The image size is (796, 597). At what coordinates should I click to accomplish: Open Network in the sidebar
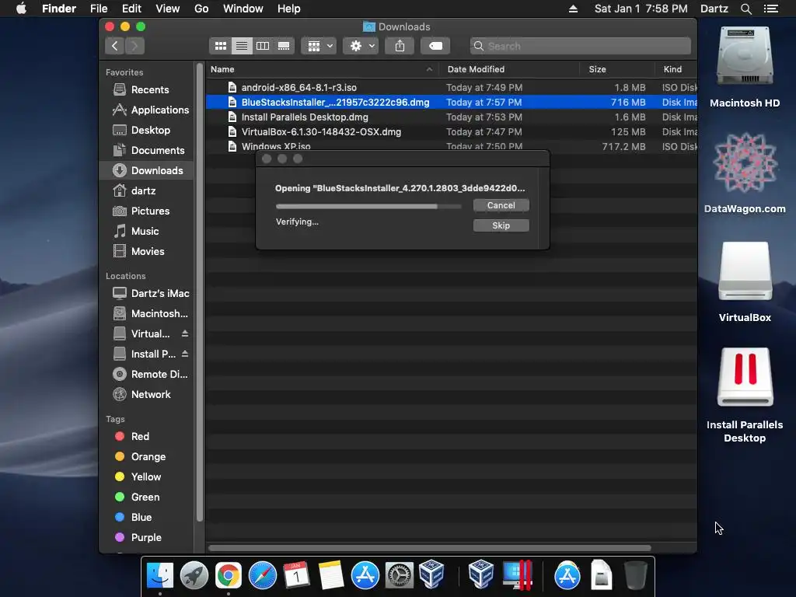(x=146, y=394)
